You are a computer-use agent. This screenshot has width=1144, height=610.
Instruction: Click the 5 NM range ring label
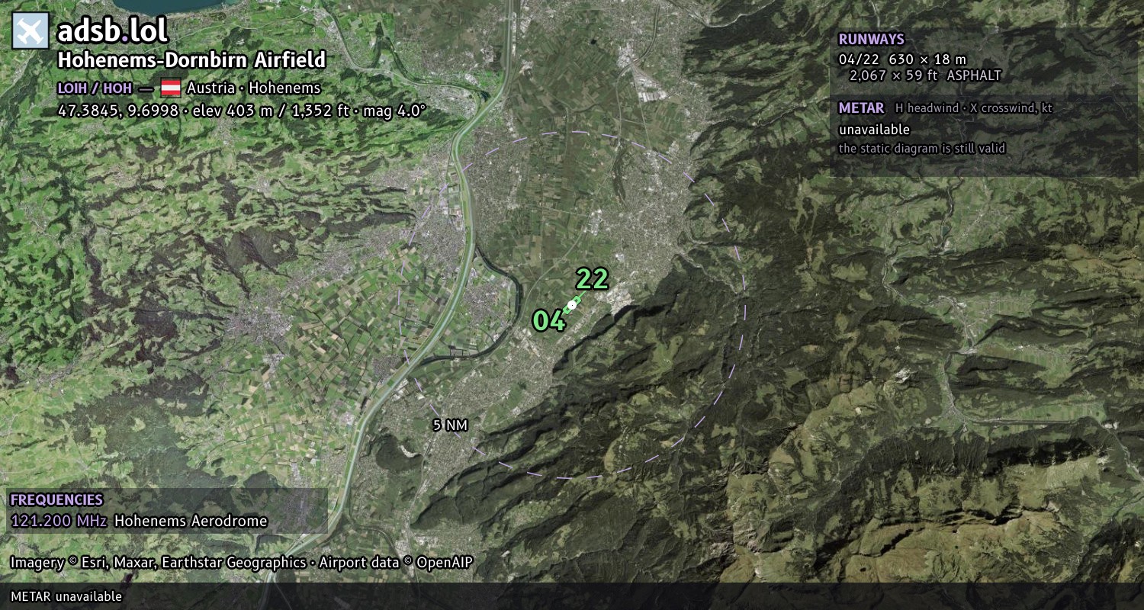coord(450,425)
